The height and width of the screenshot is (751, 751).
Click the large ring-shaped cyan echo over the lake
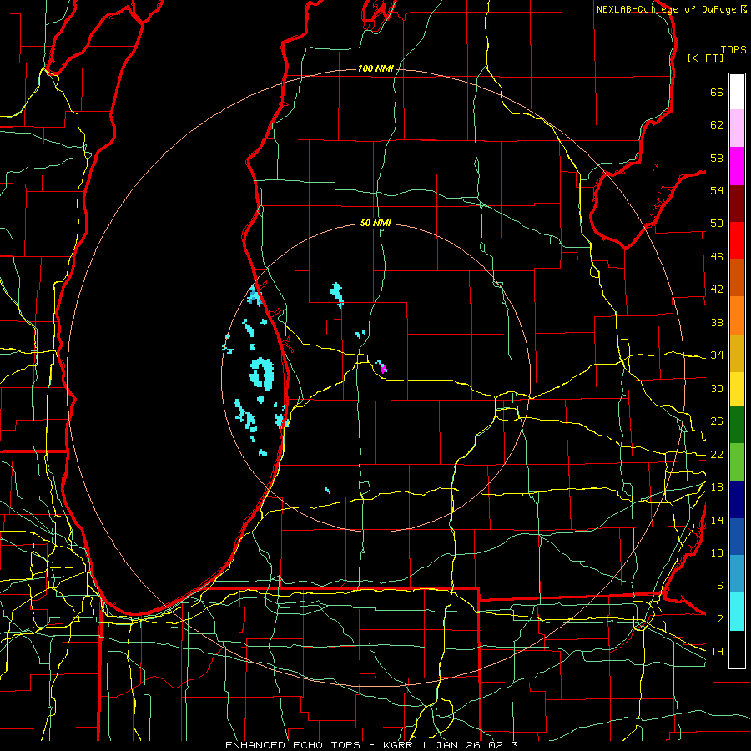point(262,374)
